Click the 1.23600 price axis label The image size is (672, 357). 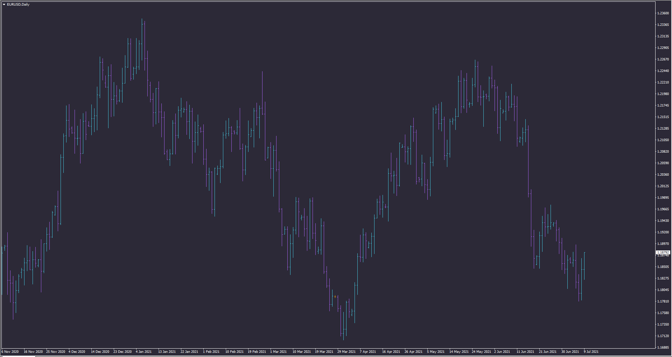pos(663,13)
